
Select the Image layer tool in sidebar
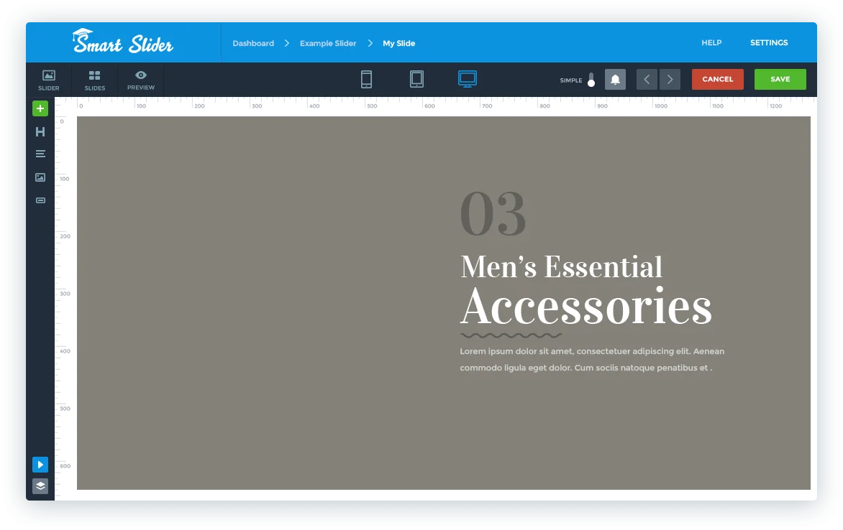click(40, 177)
